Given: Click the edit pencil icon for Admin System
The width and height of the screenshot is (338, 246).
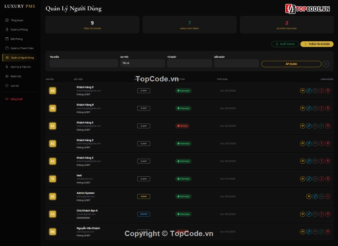Looking at the screenshot, I should 315,197.
